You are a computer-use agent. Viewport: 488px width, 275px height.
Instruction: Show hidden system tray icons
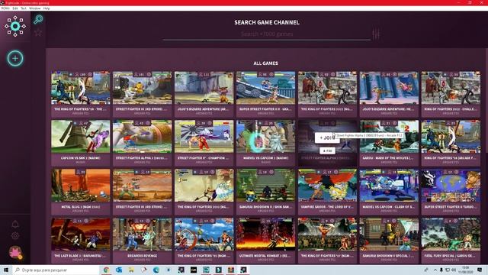[x=435, y=270]
